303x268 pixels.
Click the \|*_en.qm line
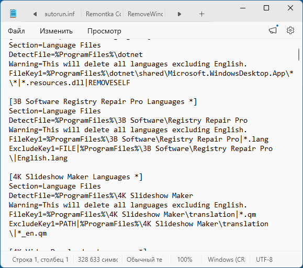tap(28, 234)
